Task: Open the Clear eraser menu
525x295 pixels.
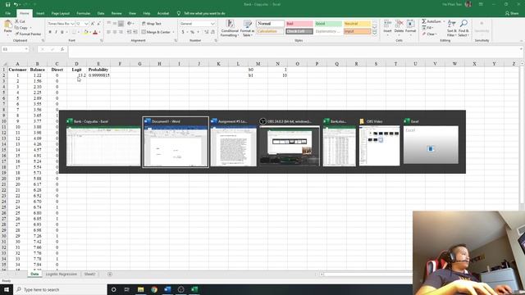Action: [x=428, y=34]
